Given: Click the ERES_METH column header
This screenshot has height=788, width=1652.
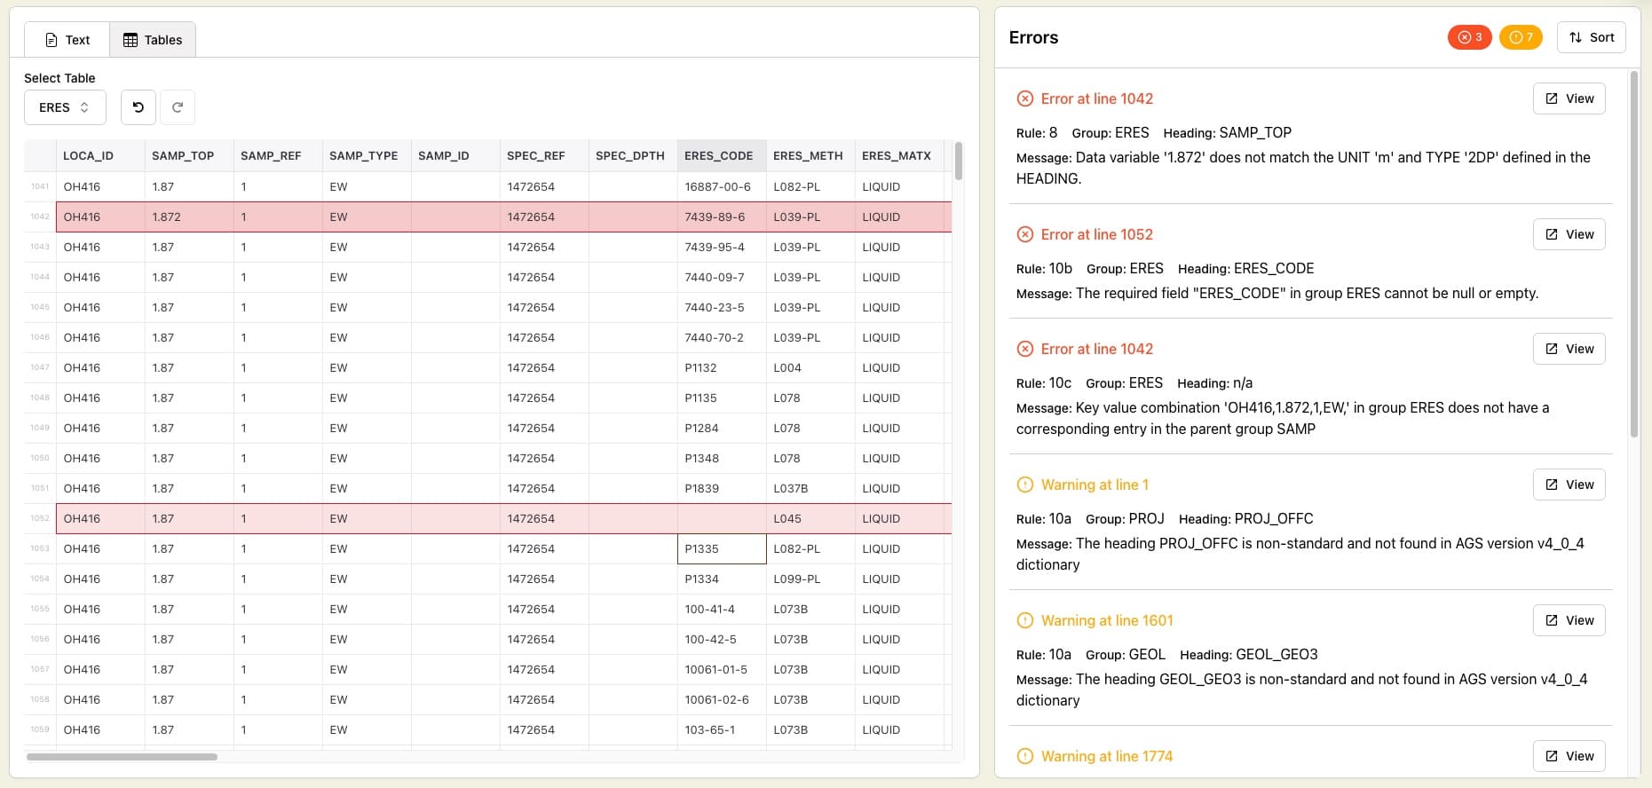Looking at the screenshot, I should point(810,155).
